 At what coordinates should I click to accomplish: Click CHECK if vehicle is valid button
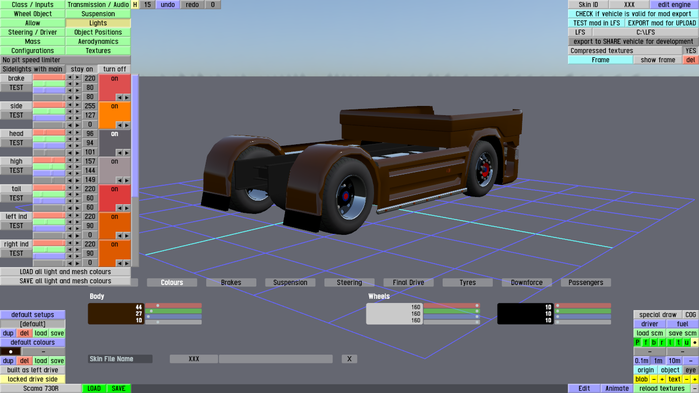point(634,14)
